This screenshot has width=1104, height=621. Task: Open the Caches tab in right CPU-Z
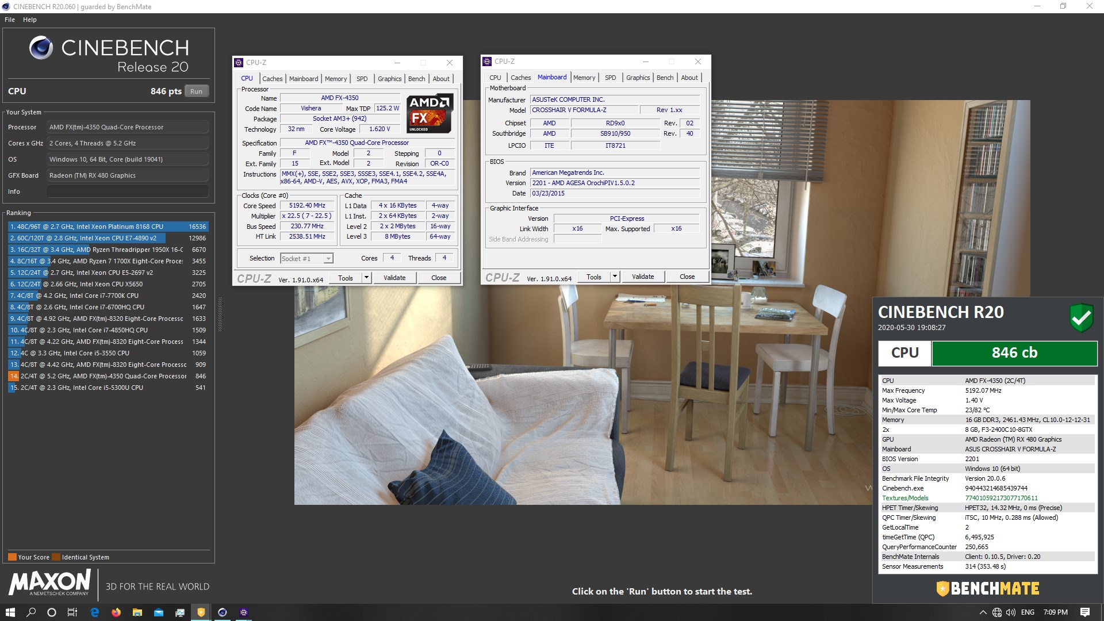(520, 78)
